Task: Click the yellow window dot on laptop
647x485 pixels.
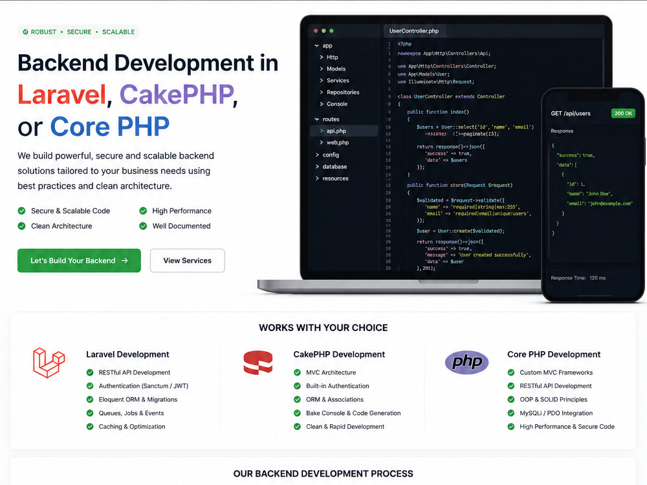Action: tap(323, 31)
